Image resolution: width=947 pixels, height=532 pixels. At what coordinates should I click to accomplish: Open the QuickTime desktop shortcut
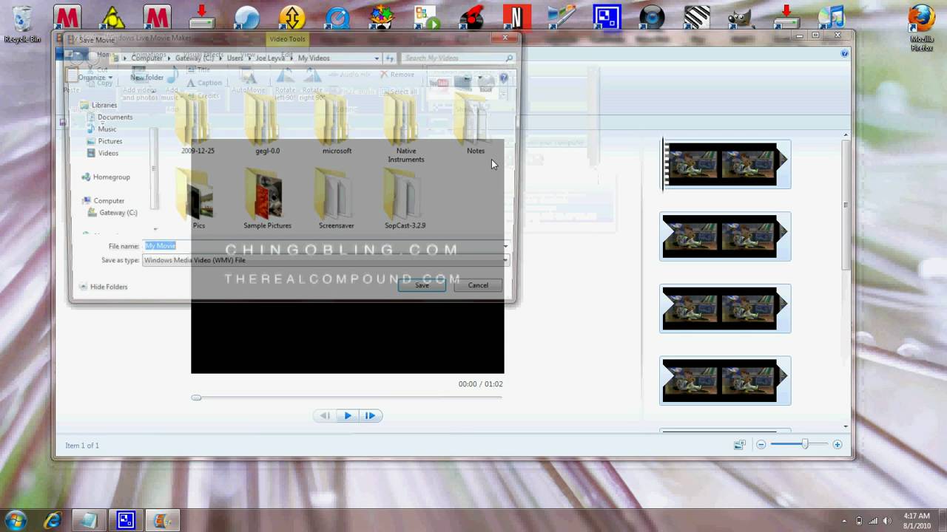pyautogui.click(x=337, y=17)
